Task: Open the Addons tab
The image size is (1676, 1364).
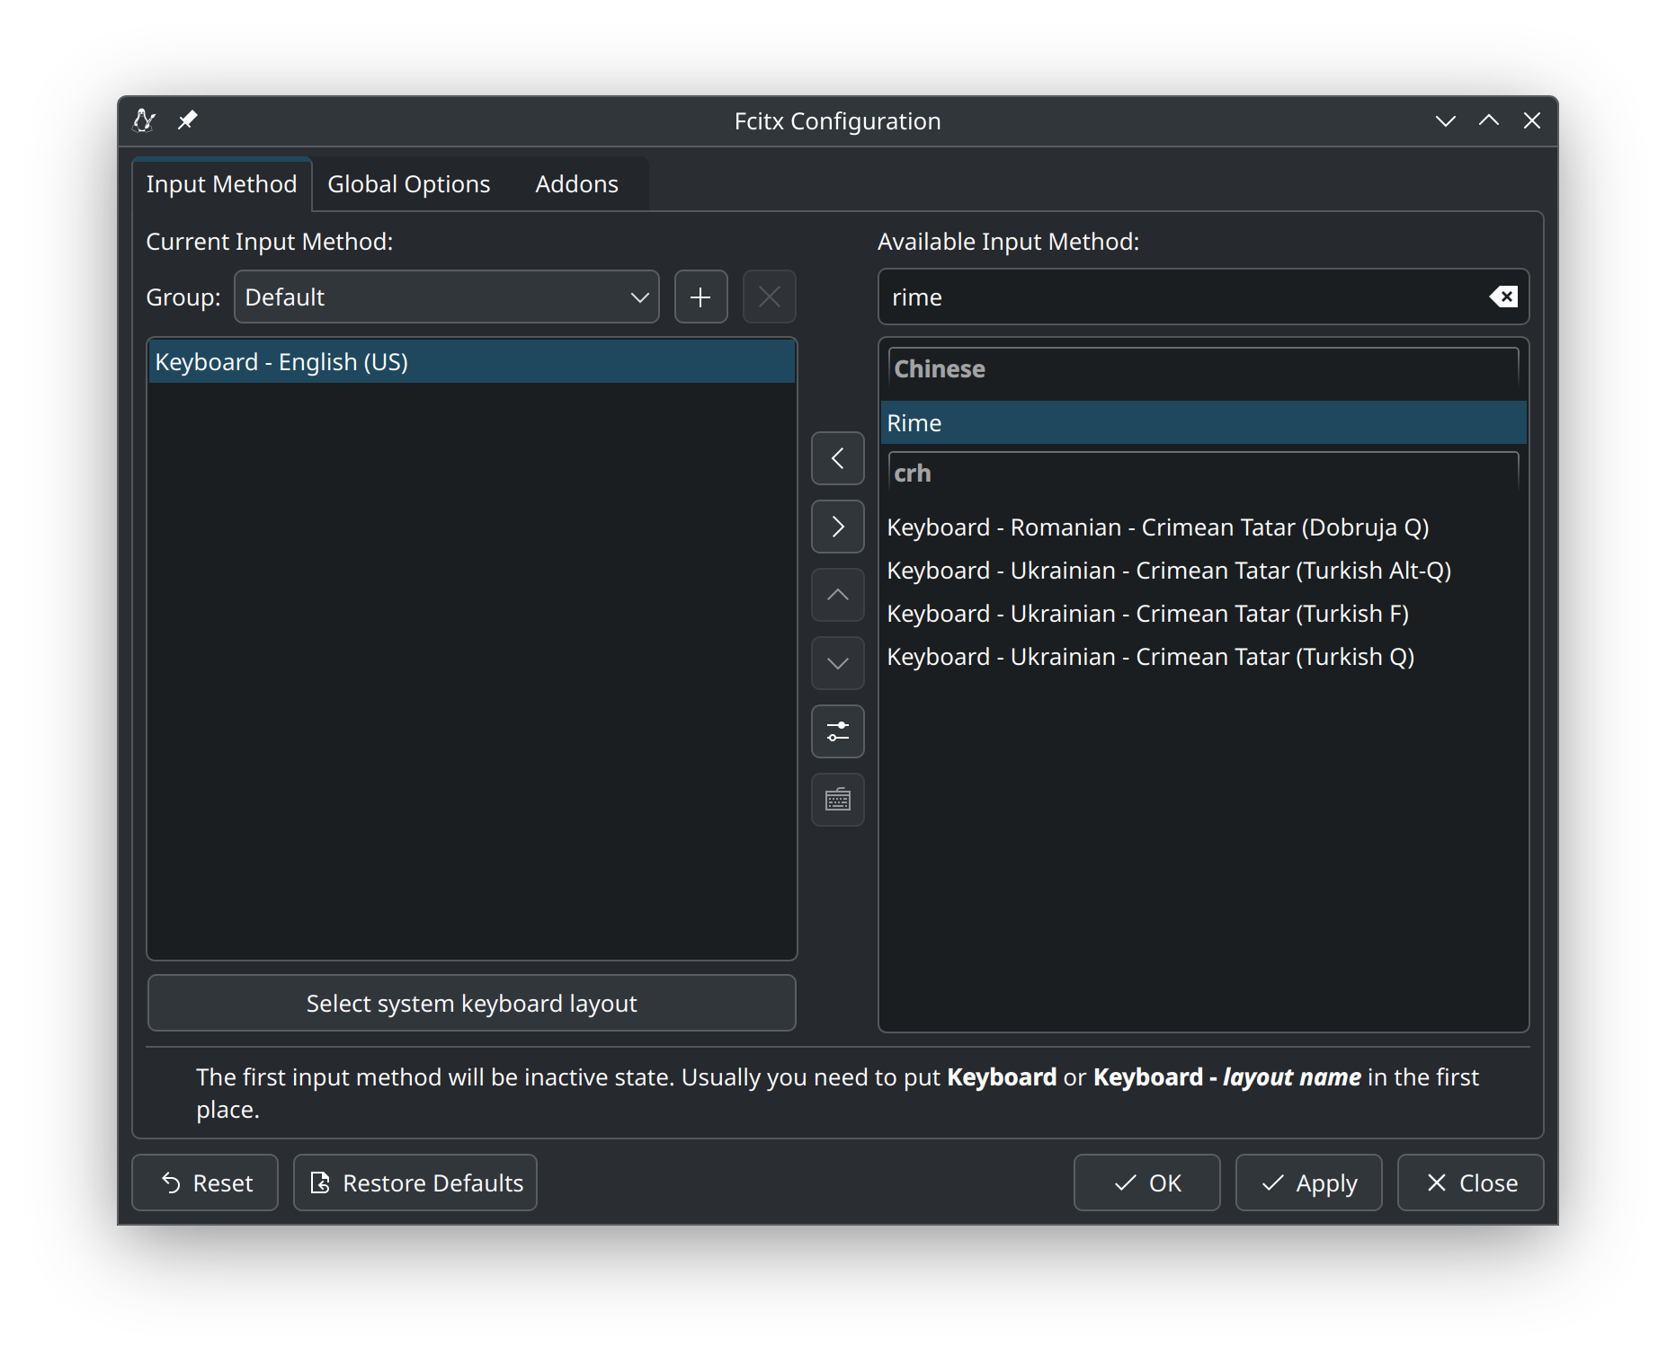Action: click(576, 183)
